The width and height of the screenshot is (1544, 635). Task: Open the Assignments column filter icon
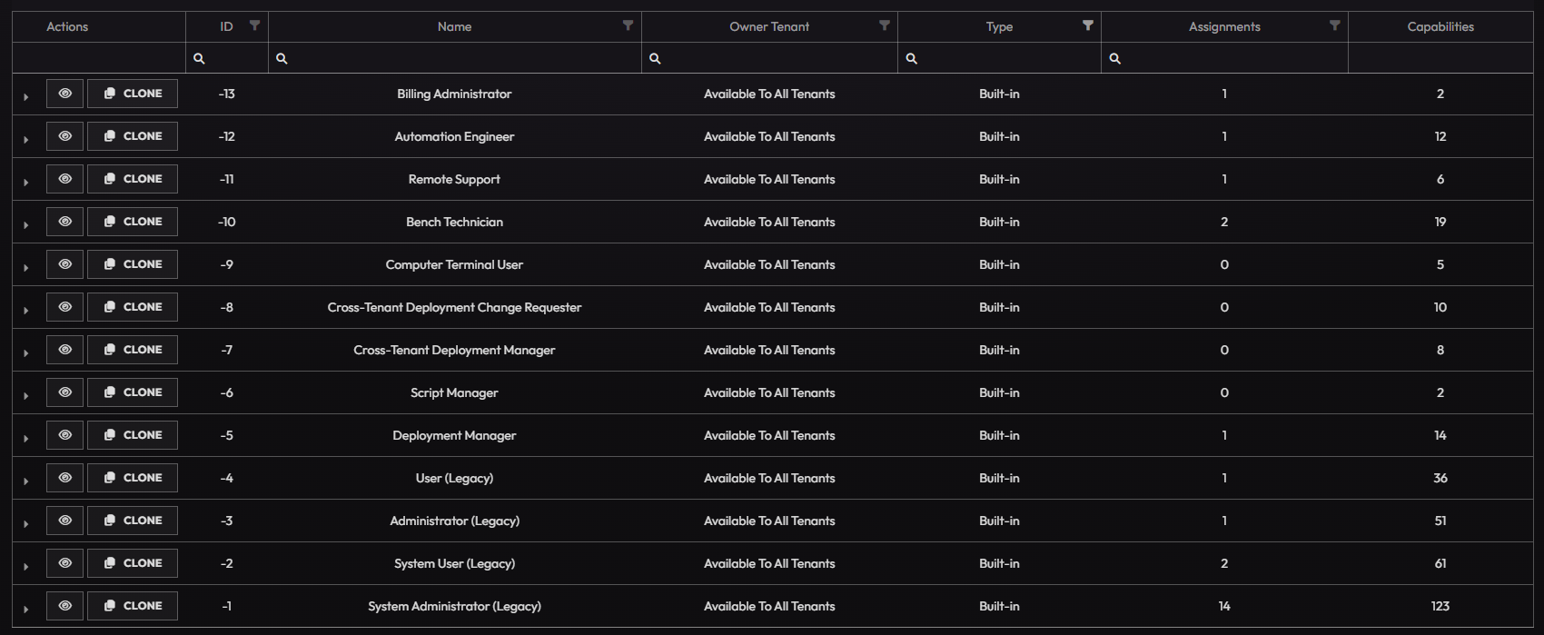[1335, 25]
